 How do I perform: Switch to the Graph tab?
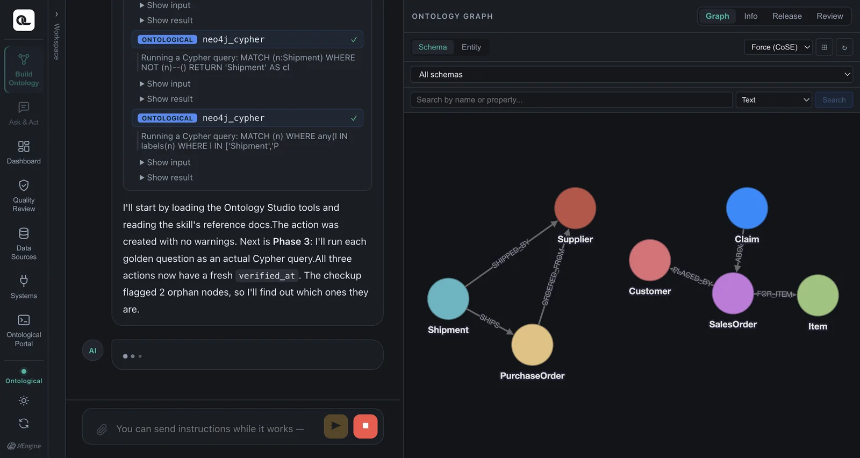pyautogui.click(x=717, y=16)
